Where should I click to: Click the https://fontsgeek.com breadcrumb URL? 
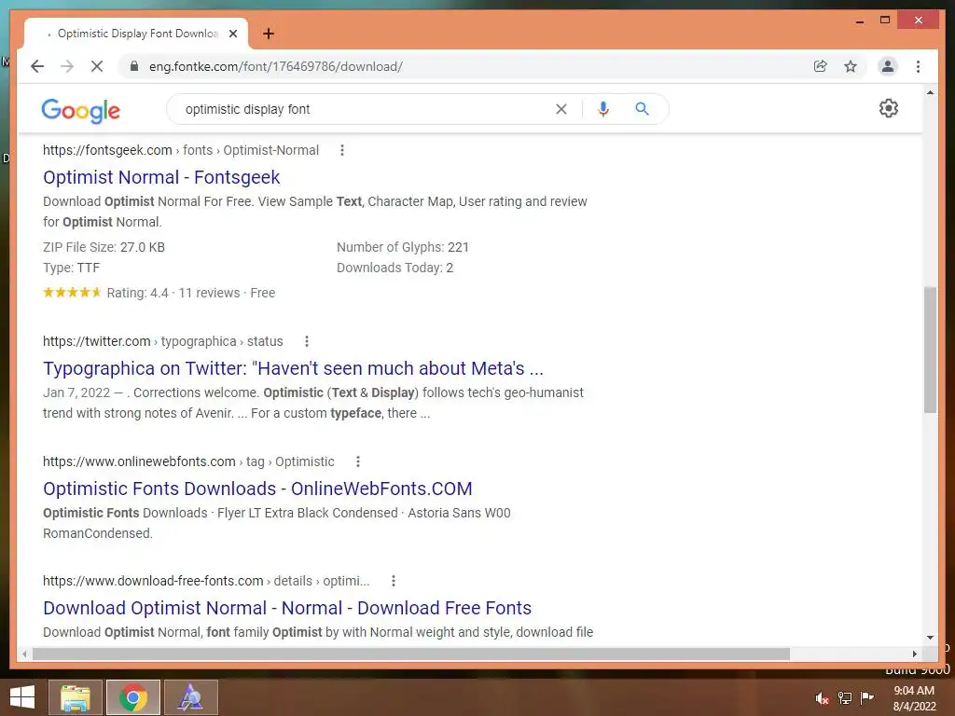click(107, 150)
